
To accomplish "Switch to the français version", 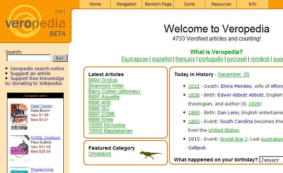I will click(185, 59).
